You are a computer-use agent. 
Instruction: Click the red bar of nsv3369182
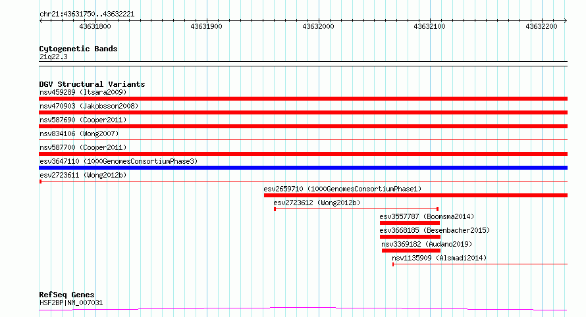pyautogui.click(x=411, y=251)
